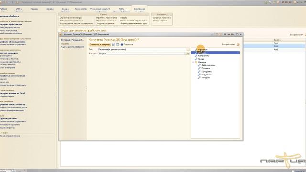
Task: Click the 'Конкуренты' wrench icon
Action: tap(199, 72)
